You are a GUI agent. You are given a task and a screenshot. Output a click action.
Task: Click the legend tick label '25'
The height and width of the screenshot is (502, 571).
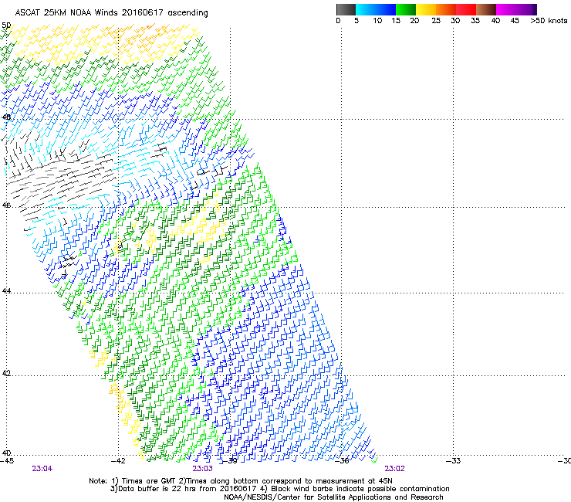[436, 21]
